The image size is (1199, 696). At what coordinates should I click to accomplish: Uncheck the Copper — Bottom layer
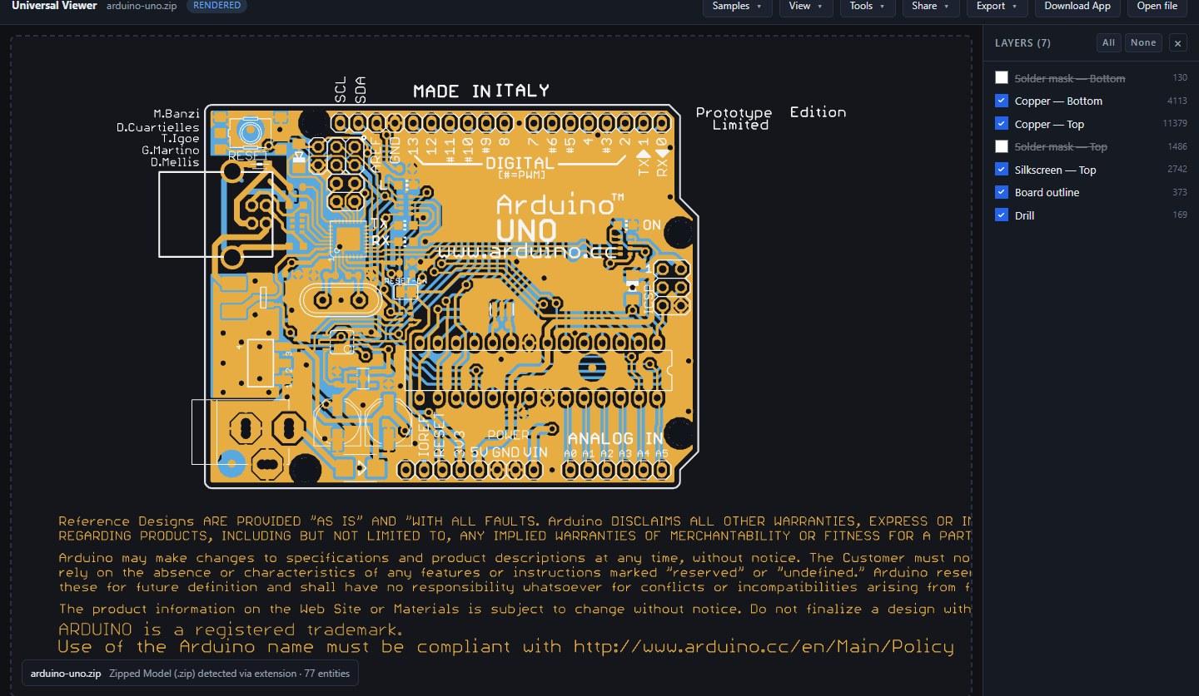[x=1002, y=101]
